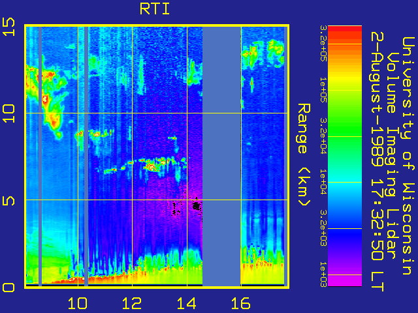Click the 1e+04 colorbar label
This screenshot has height=313, width=418.
coord(323,182)
